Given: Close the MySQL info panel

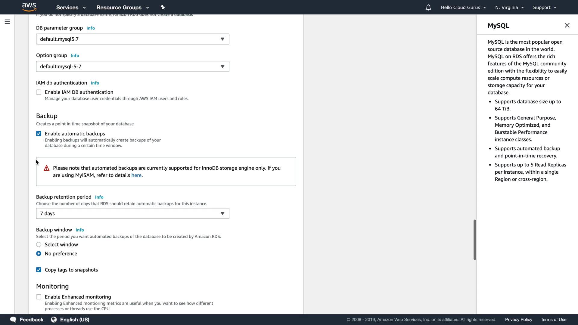Looking at the screenshot, I should coord(567,25).
